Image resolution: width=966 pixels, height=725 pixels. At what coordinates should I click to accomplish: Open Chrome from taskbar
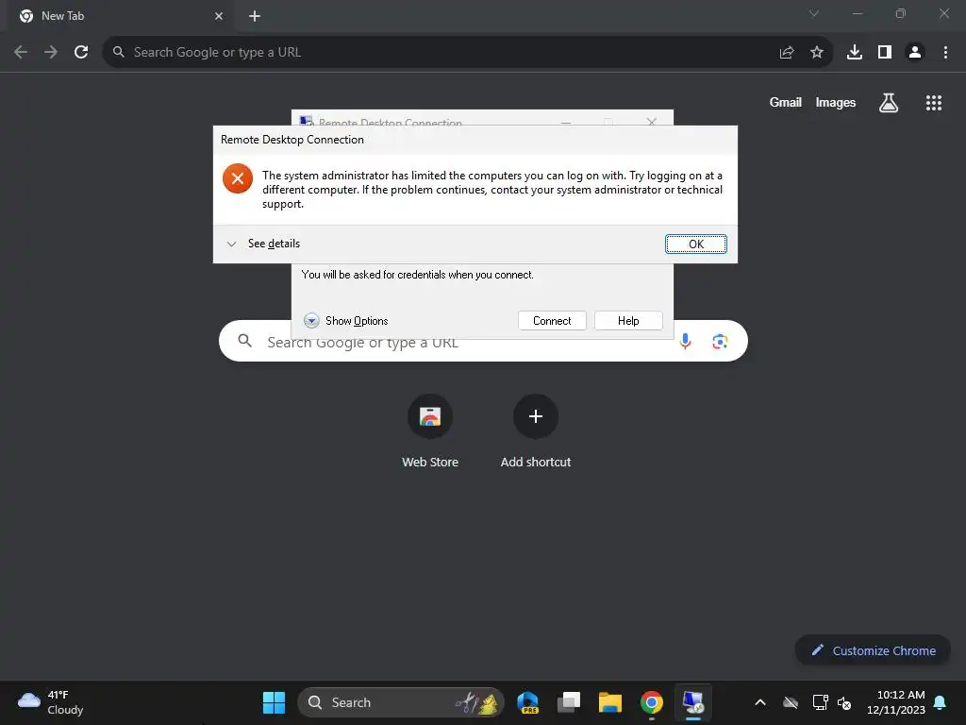(x=651, y=702)
